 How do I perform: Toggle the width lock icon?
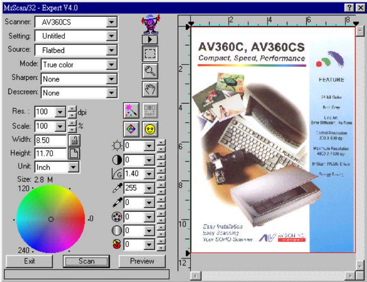pos(74,140)
